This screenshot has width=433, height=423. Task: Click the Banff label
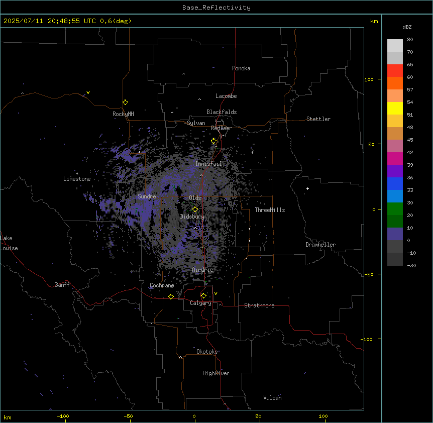point(62,285)
